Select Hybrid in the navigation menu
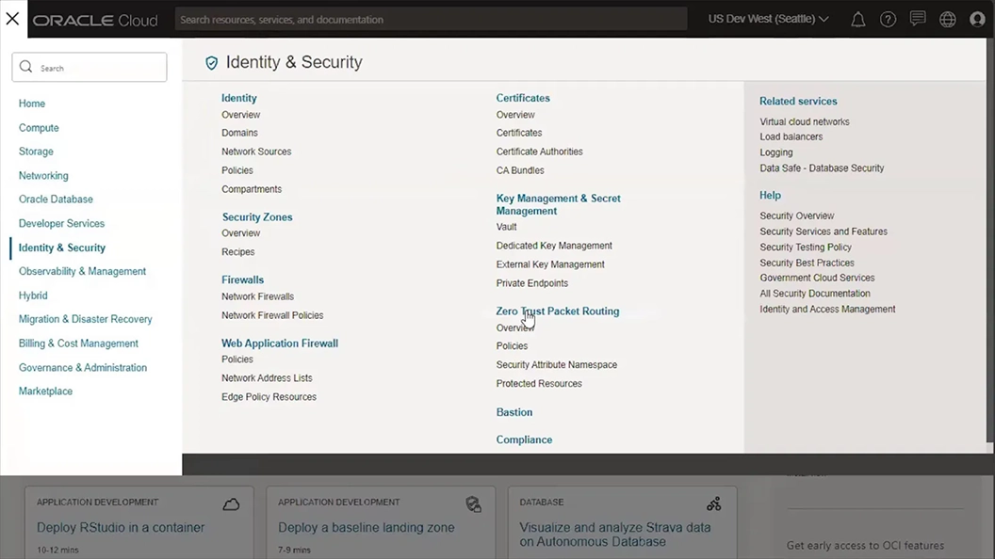 click(33, 295)
